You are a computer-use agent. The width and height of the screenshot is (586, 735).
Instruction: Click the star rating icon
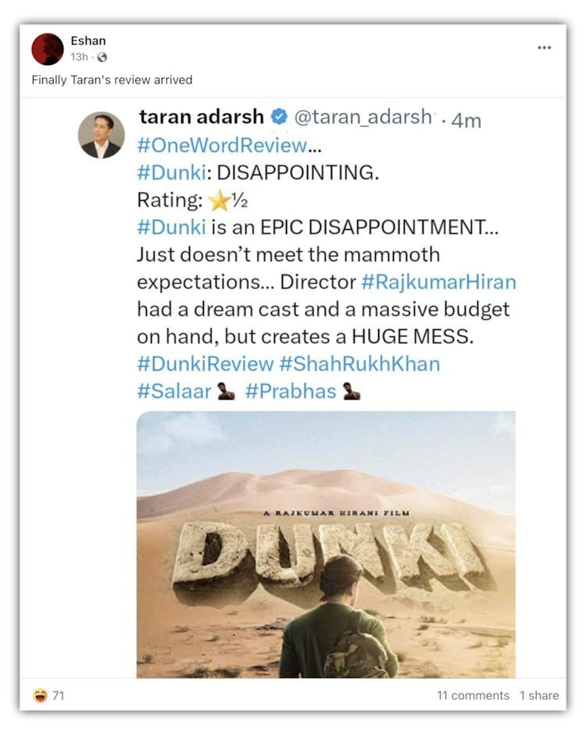(x=220, y=201)
